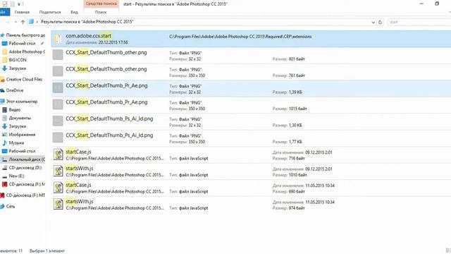Open Музыка in sidebar
The width and height of the screenshot is (451, 254).
click(x=16, y=143)
